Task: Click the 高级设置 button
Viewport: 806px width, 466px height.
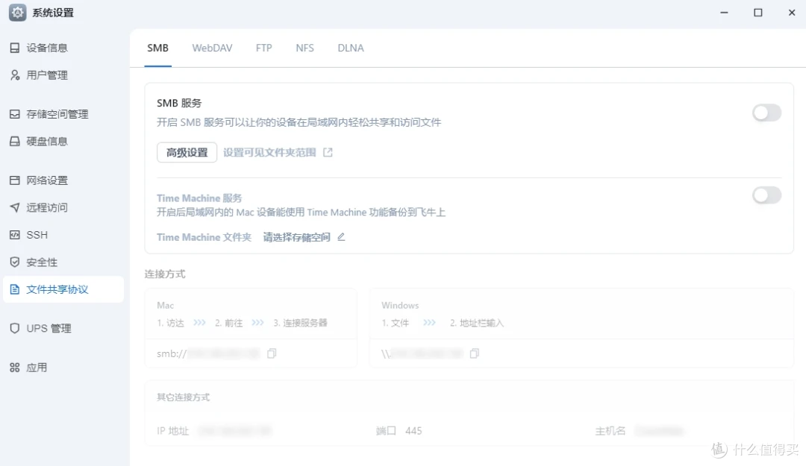Action: [x=187, y=153]
